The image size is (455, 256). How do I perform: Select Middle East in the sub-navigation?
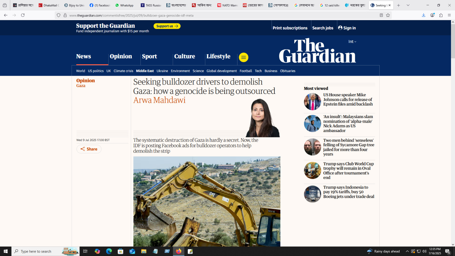pyautogui.click(x=145, y=71)
